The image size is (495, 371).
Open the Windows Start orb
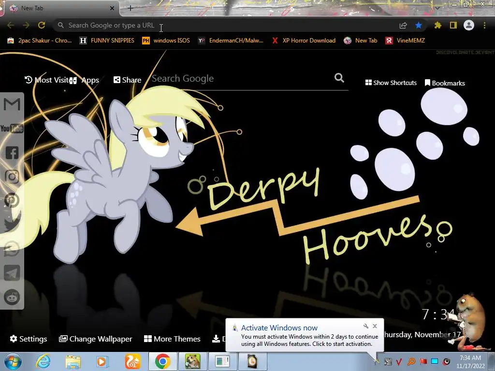[x=13, y=361]
